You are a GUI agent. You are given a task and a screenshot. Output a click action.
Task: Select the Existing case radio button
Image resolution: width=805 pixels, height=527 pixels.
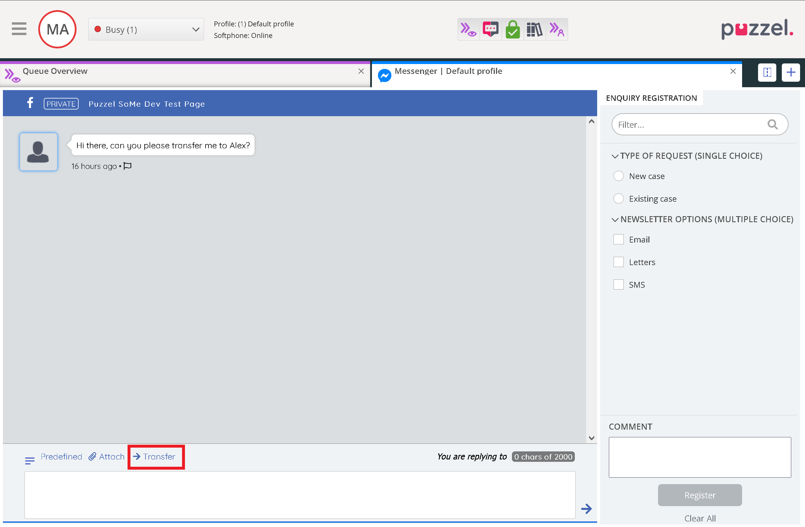point(618,199)
